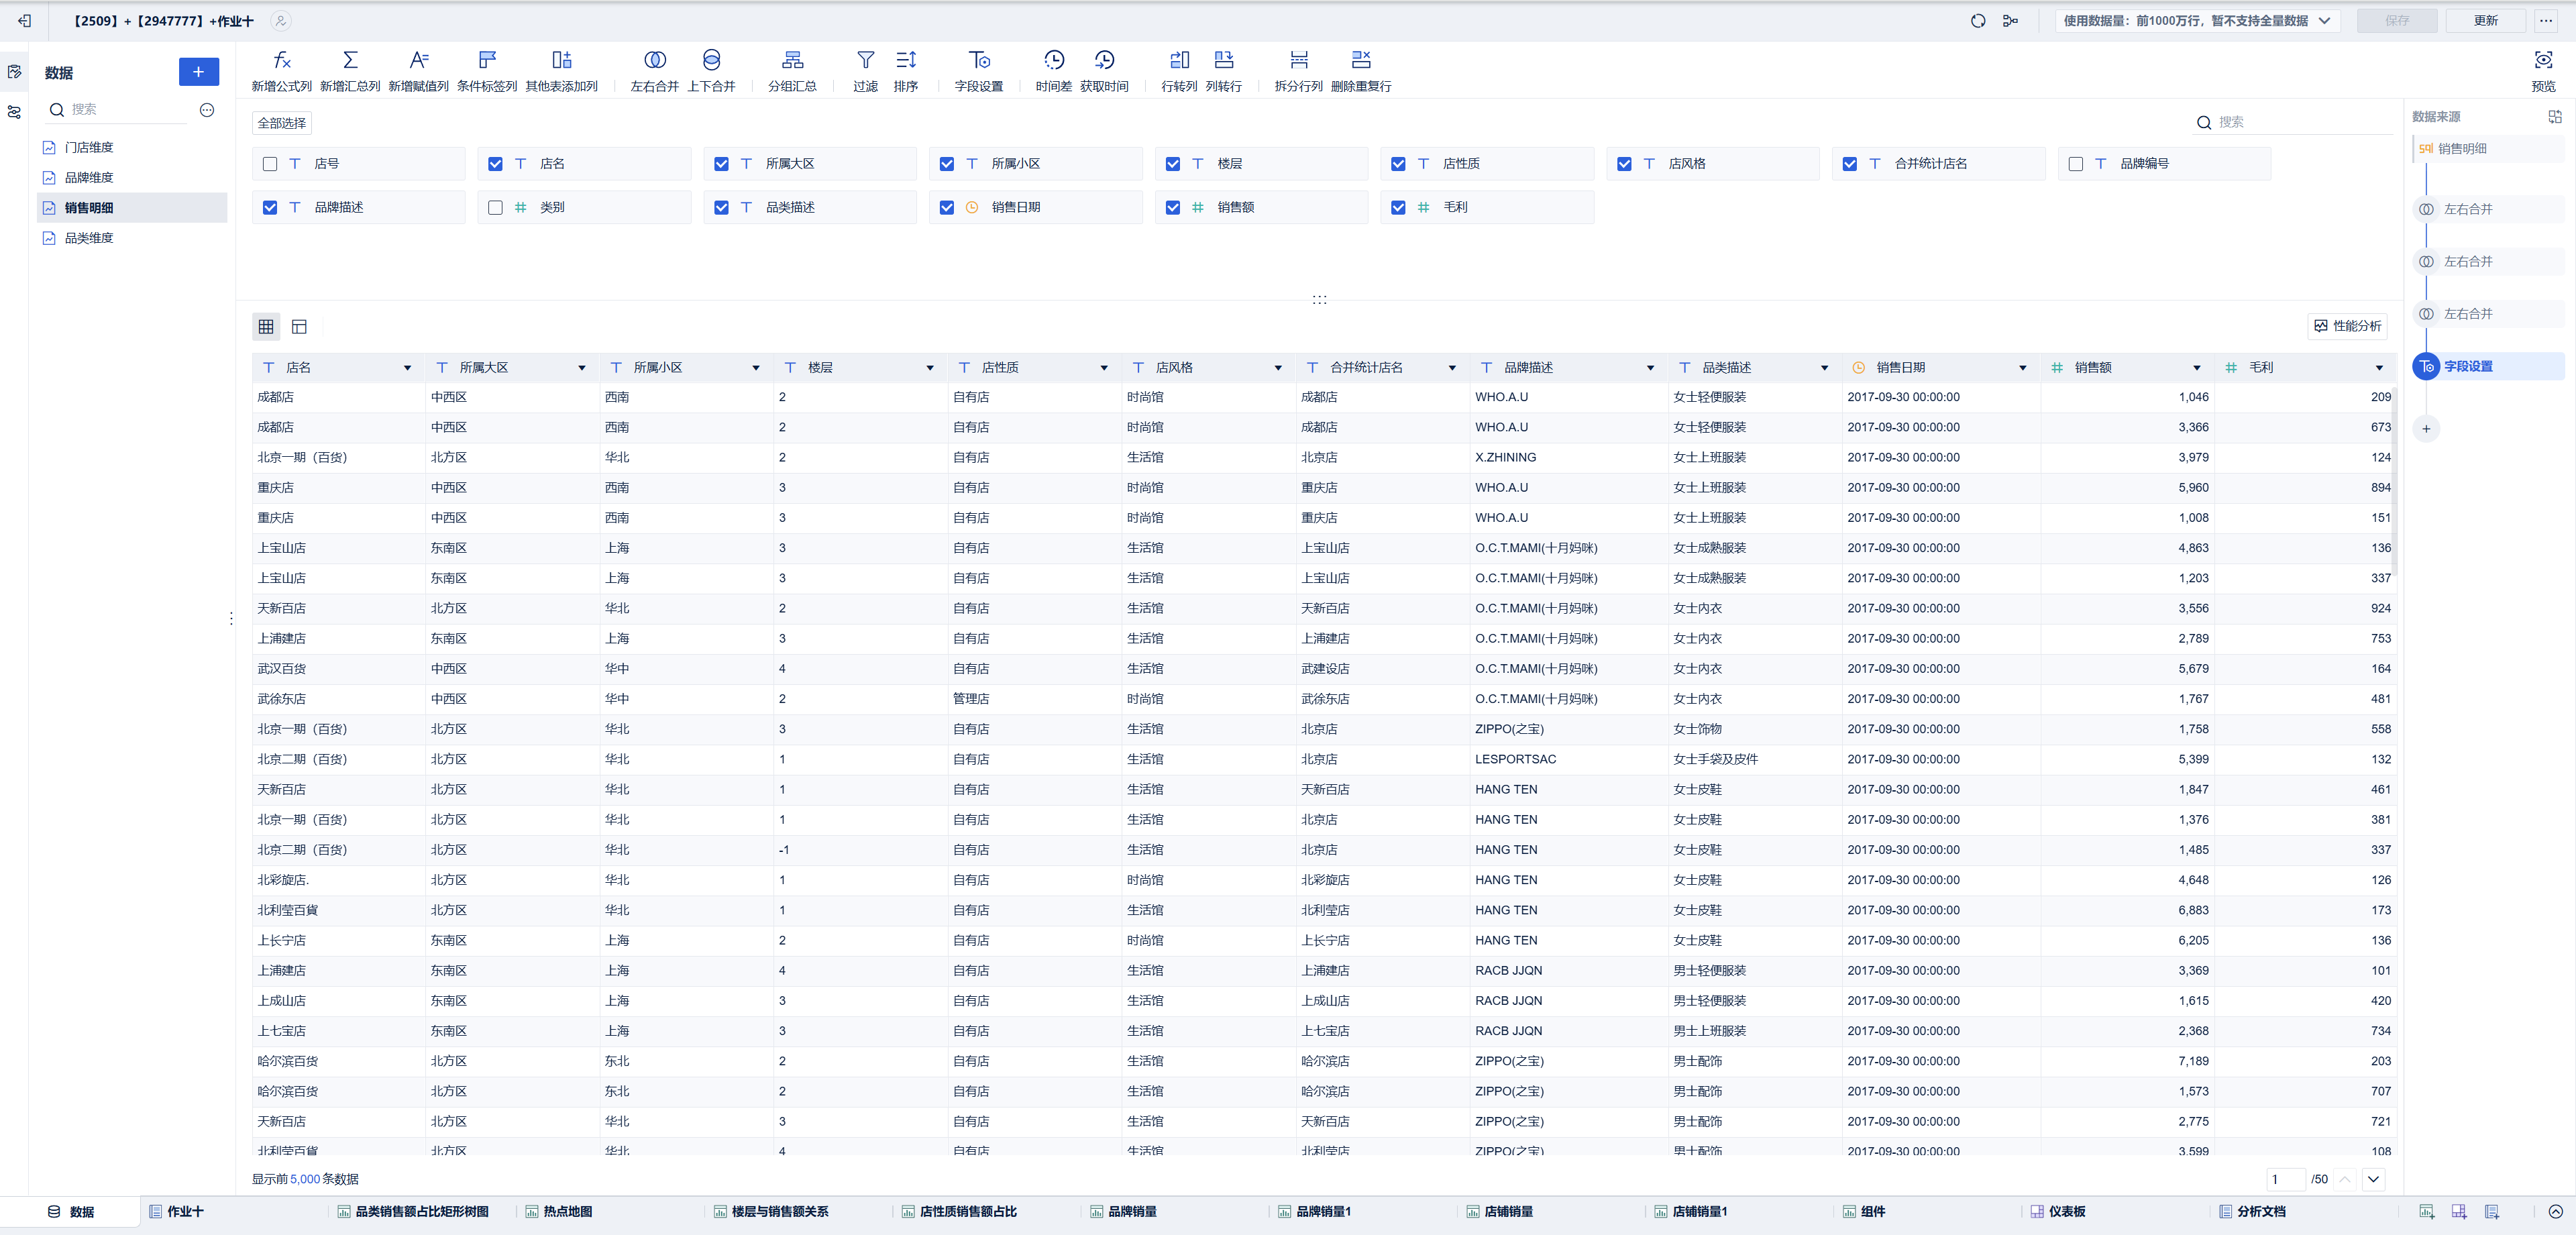Screen dimensions: 2576x1235
Task: Click the 新增公式列 formula icon
Action: (281, 61)
